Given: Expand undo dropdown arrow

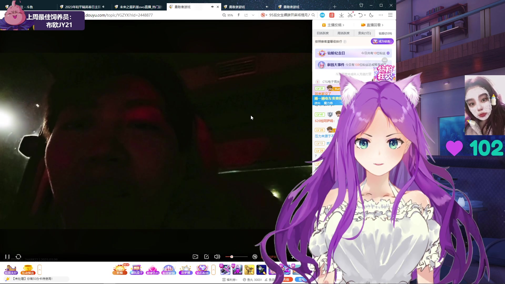Looking at the screenshot, I should 365,15.
